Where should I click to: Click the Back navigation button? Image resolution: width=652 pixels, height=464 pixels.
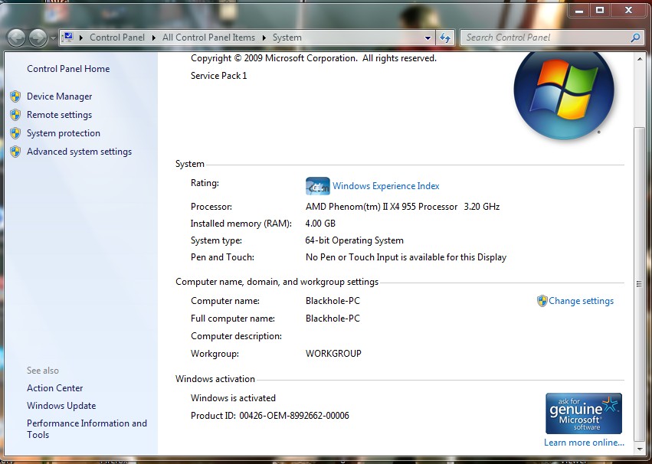(x=17, y=38)
